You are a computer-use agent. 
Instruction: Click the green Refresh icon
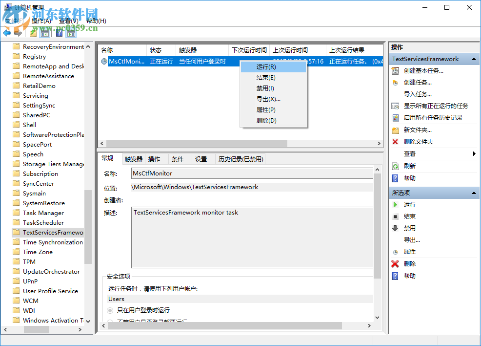point(394,166)
